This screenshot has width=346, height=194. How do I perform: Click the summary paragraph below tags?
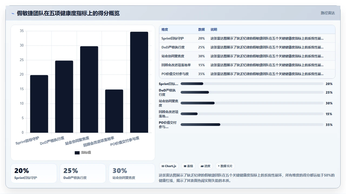(247, 178)
